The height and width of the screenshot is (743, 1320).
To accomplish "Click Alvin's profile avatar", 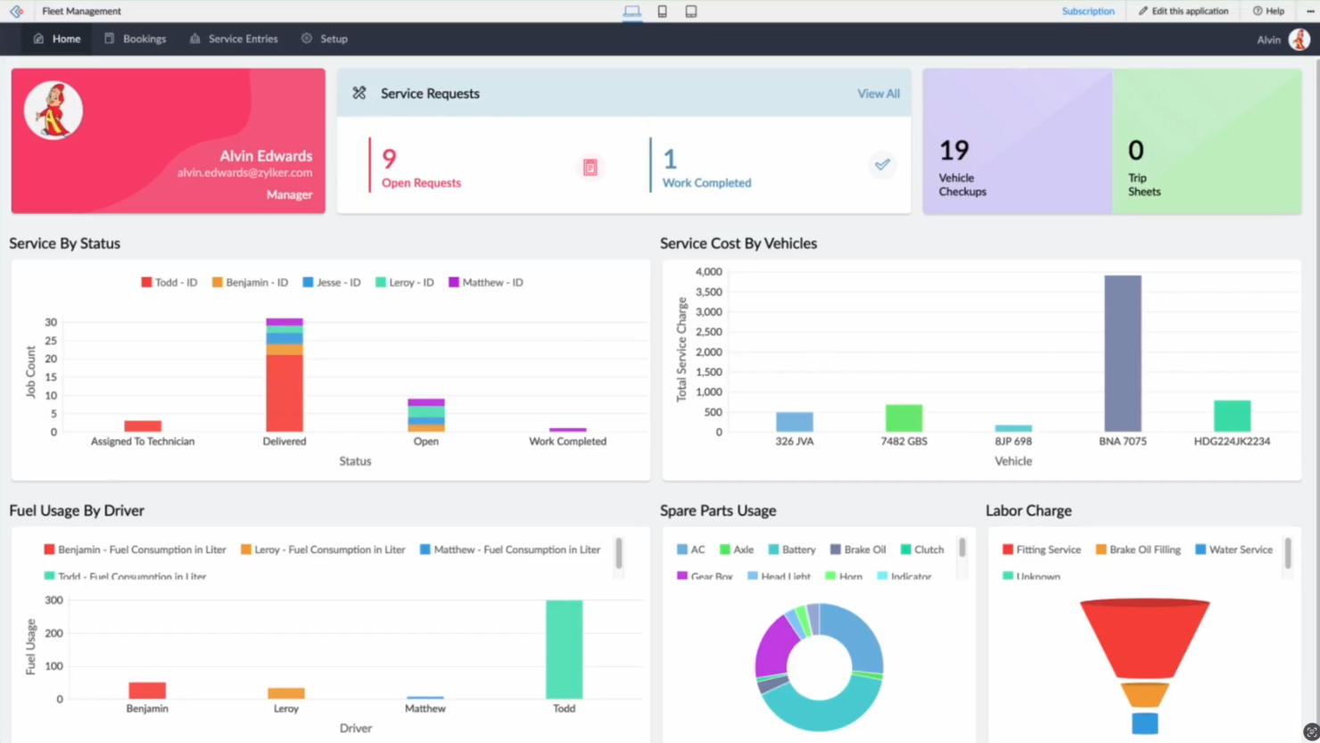I will click(x=1299, y=39).
